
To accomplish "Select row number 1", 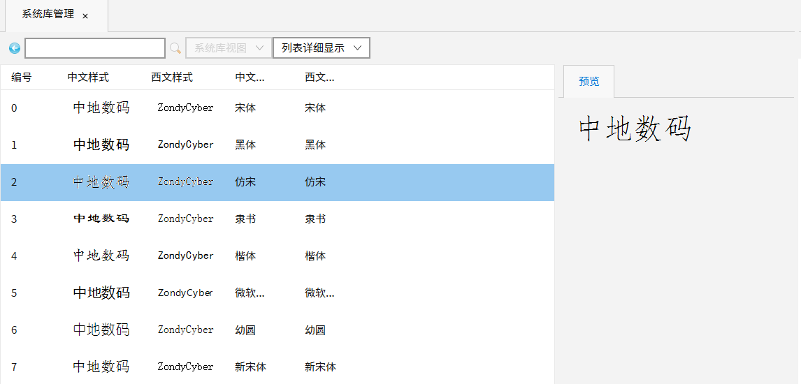I will point(277,145).
